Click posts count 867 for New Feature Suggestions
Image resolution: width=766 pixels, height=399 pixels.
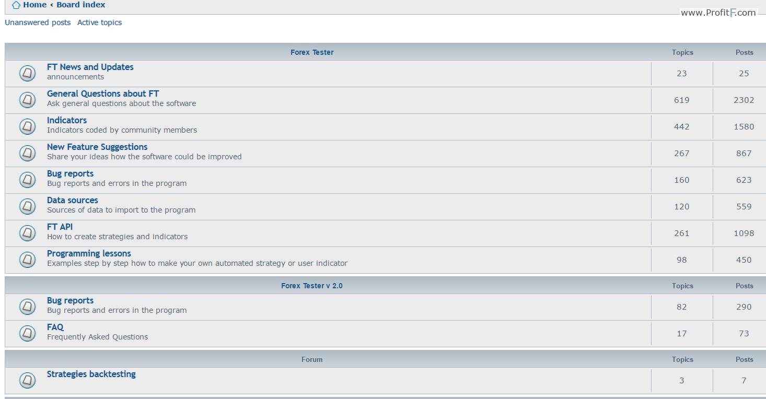(744, 154)
